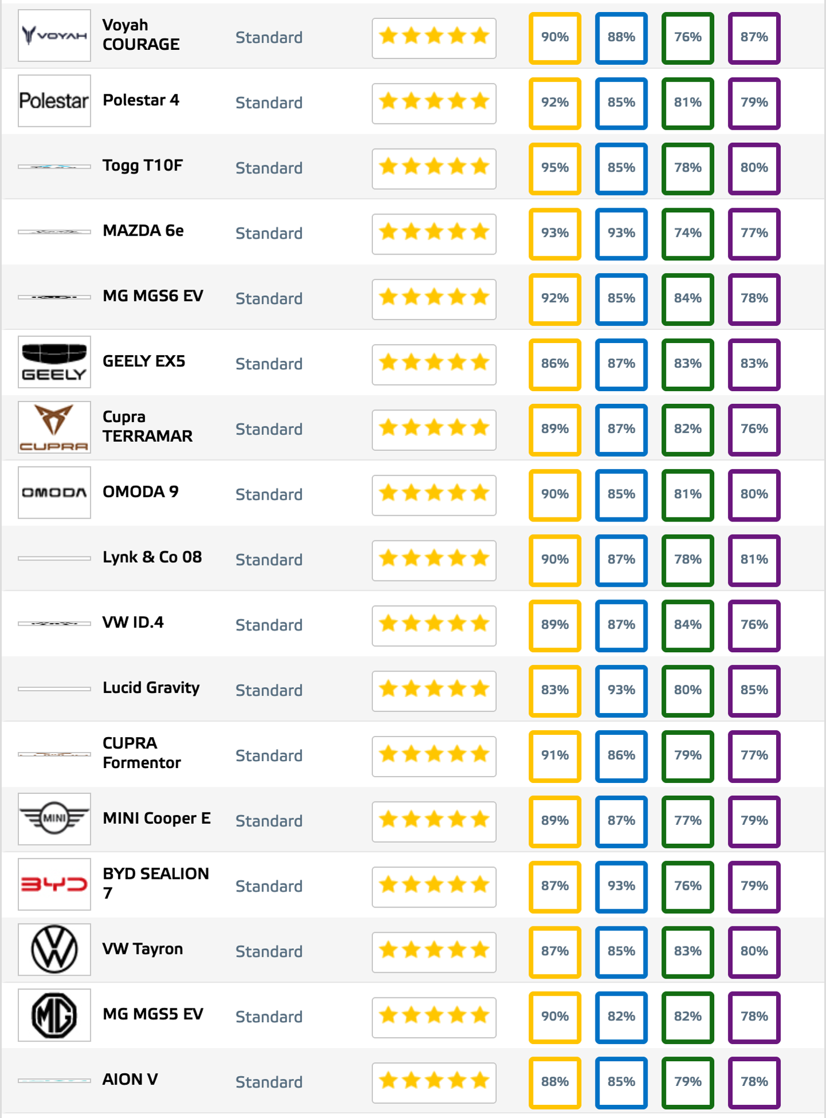Click the Volkswagen Tayron logo
826x1118 pixels.
(54, 949)
